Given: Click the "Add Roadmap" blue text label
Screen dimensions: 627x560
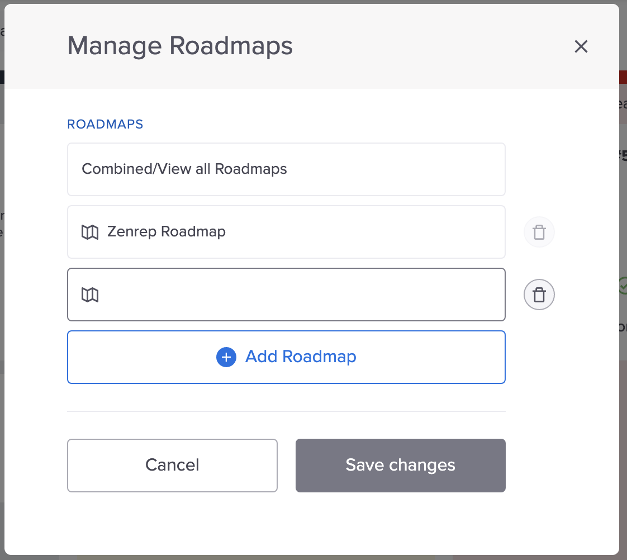Looking at the screenshot, I should (301, 357).
